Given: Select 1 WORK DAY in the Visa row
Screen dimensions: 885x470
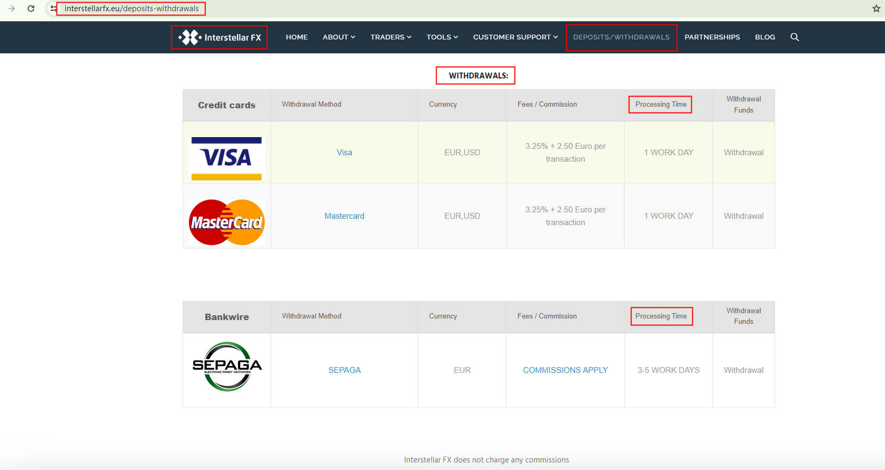Looking at the screenshot, I should [669, 153].
